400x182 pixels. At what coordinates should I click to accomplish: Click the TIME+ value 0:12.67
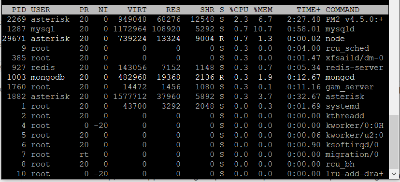[x=303, y=77]
